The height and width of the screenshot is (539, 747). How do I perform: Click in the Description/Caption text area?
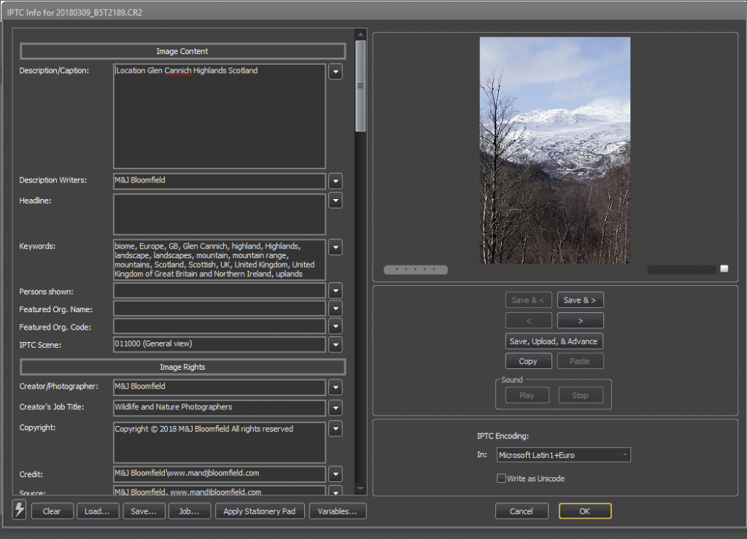point(220,116)
